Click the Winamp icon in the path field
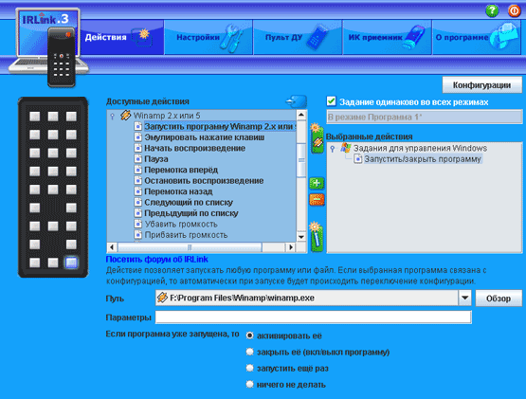The width and height of the screenshot is (526, 399). pyautogui.click(x=162, y=298)
